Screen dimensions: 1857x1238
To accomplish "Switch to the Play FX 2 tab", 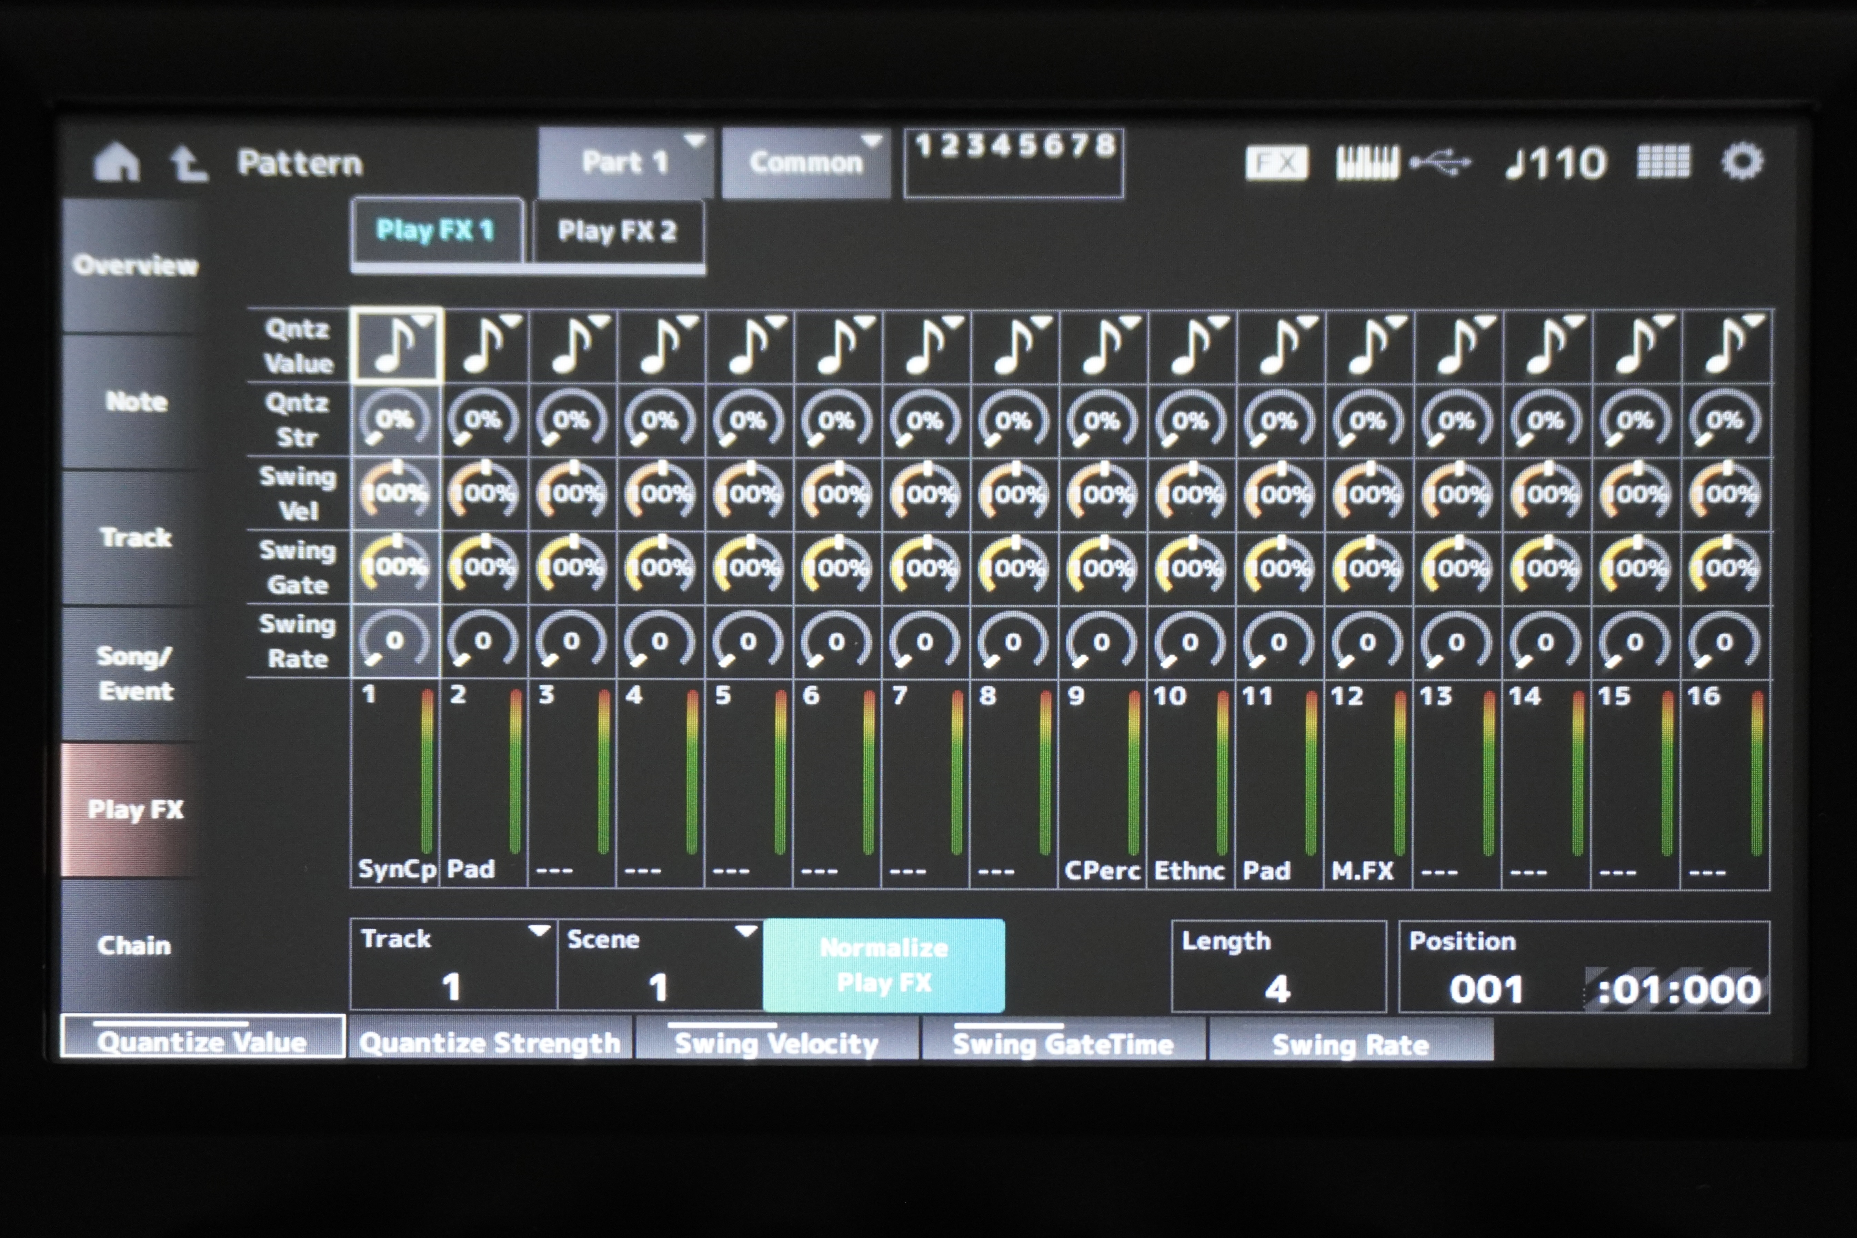I will tap(618, 231).
